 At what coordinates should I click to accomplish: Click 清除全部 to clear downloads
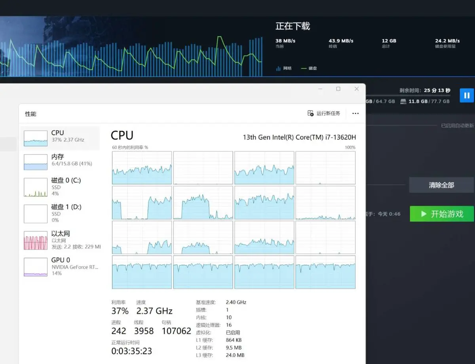point(441,185)
